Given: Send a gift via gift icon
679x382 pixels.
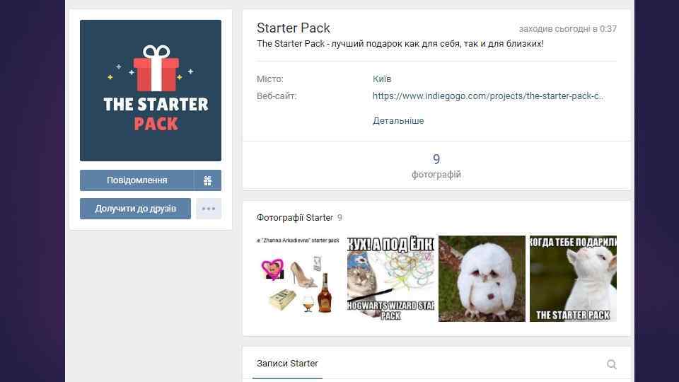Looking at the screenshot, I should click(207, 180).
